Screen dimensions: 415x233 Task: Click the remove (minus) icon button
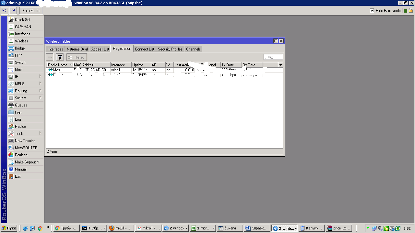(x=50, y=57)
